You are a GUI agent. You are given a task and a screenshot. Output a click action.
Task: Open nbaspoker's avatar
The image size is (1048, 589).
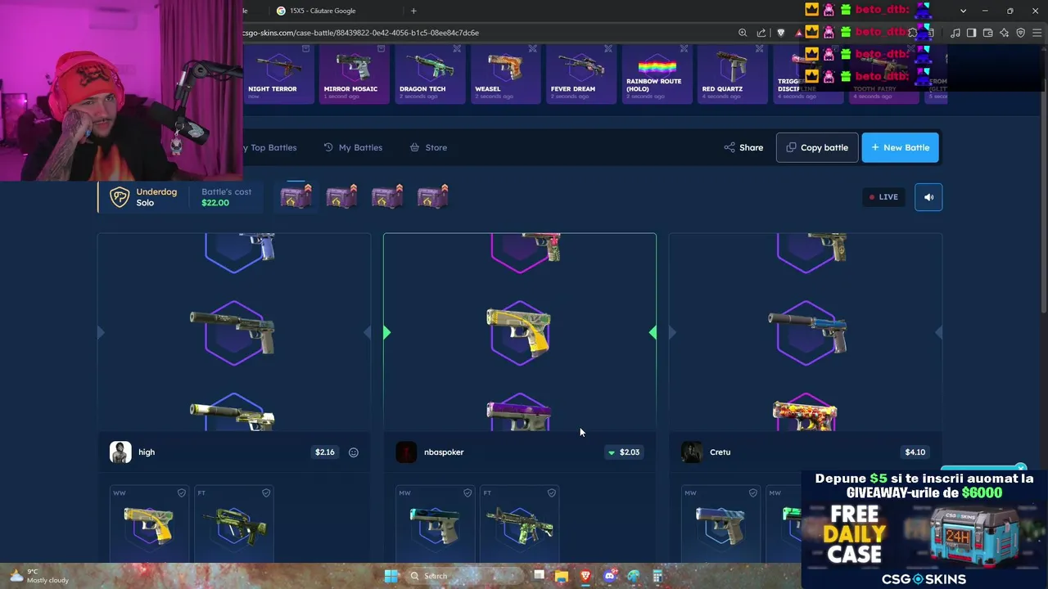tap(406, 452)
